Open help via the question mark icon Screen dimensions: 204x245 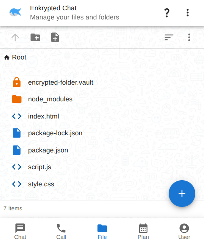167,13
